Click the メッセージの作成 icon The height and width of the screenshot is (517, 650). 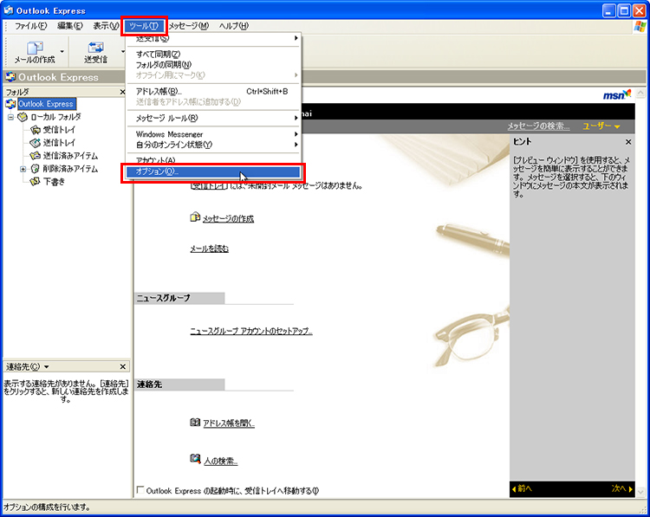(x=195, y=217)
